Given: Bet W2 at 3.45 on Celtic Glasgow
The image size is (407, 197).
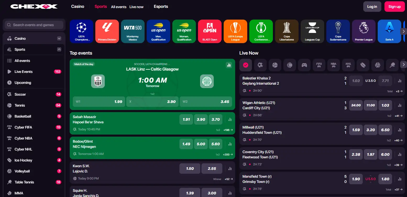Looking at the screenshot, I should click(x=206, y=102).
